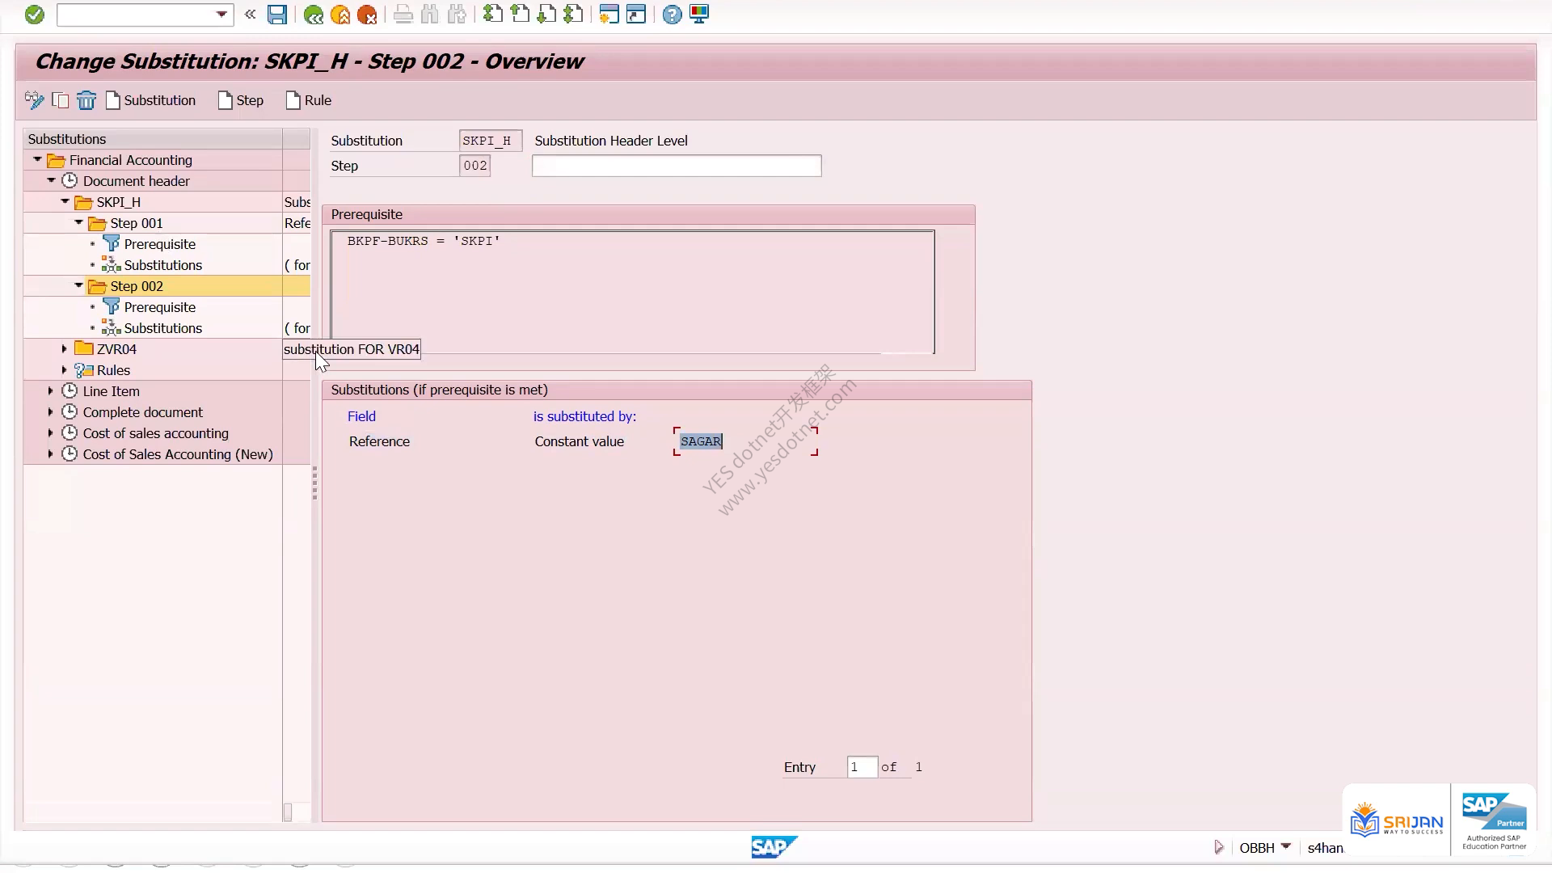Viewport: 1552px width, 873px height.
Task: Expand the ZVR04 folder node
Action: [x=65, y=348]
